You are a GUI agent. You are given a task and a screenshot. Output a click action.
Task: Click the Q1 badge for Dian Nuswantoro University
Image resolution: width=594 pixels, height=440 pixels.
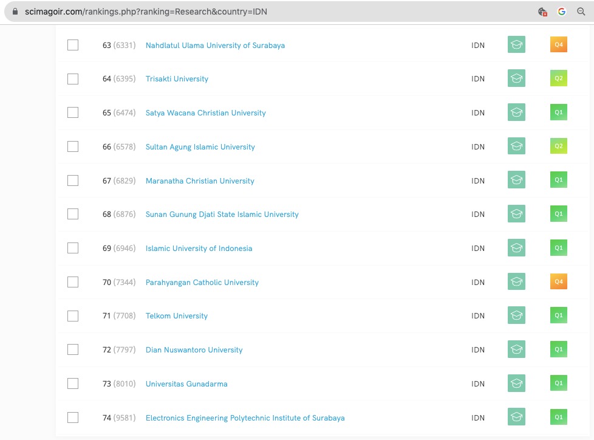(x=559, y=349)
